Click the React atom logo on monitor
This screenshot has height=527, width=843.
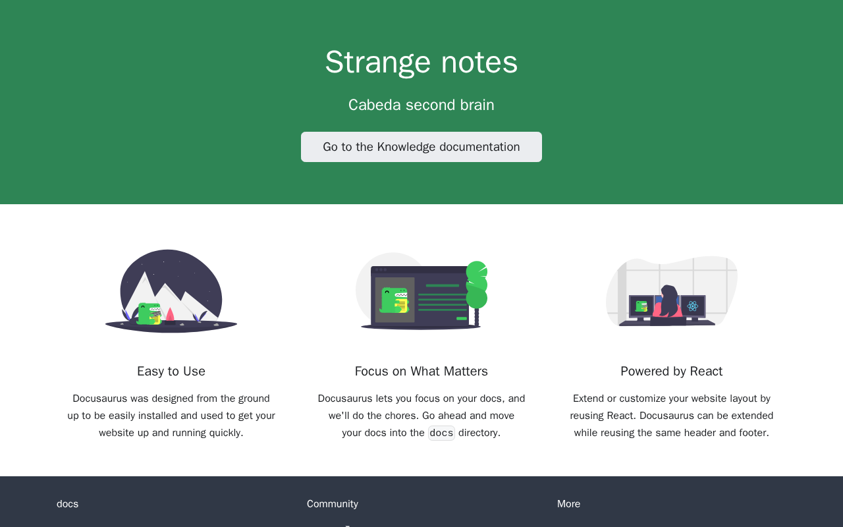(692, 306)
